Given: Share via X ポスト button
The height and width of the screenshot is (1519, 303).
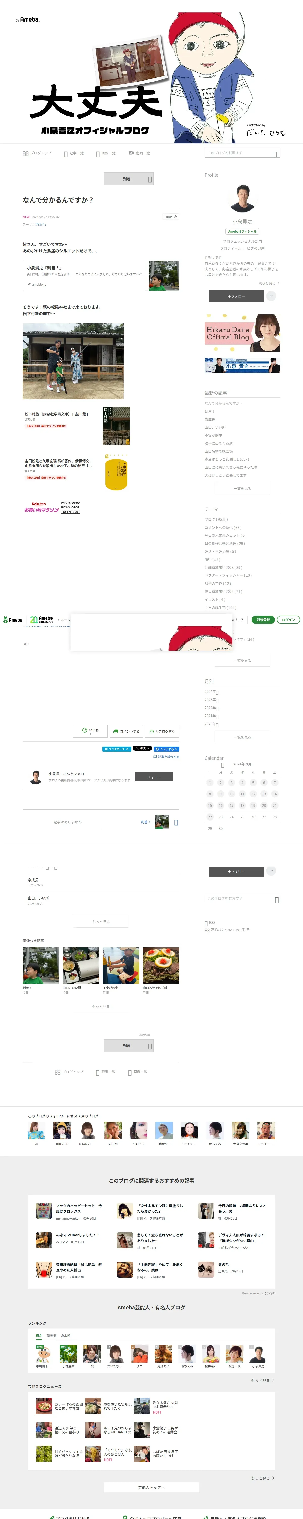Looking at the screenshot, I should point(142,748).
